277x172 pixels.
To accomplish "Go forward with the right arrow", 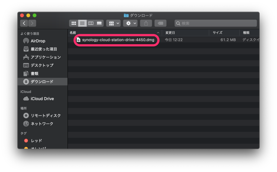I will tap(32, 23).
